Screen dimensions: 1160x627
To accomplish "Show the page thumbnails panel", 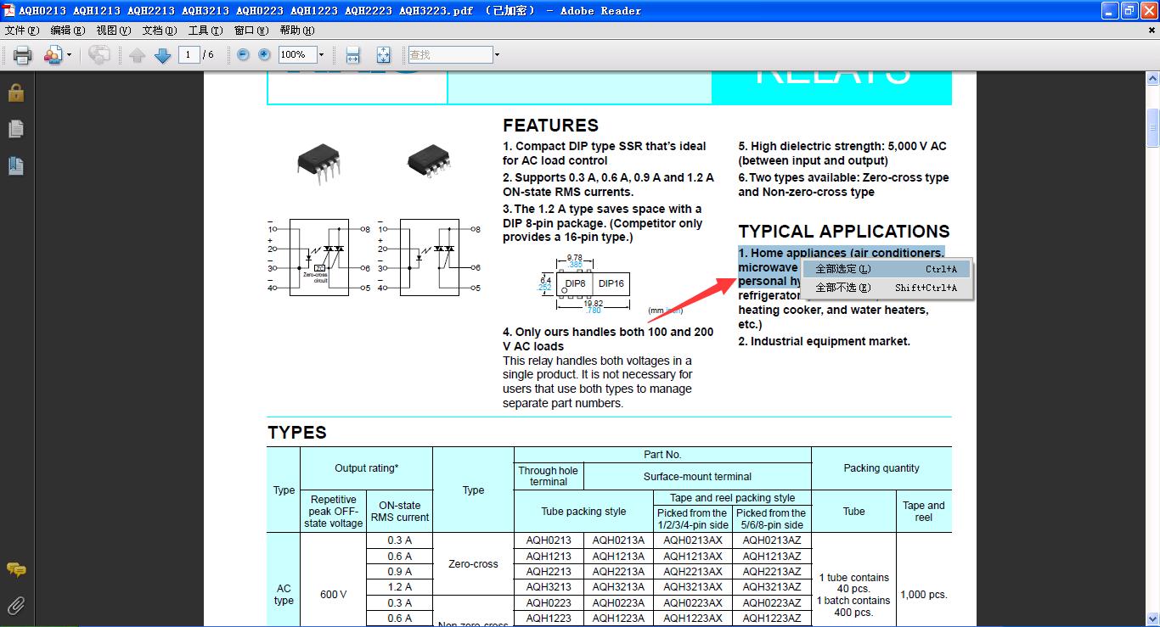I will 15,129.
